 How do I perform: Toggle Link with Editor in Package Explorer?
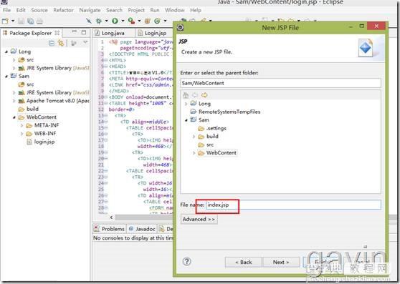point(61,43)
